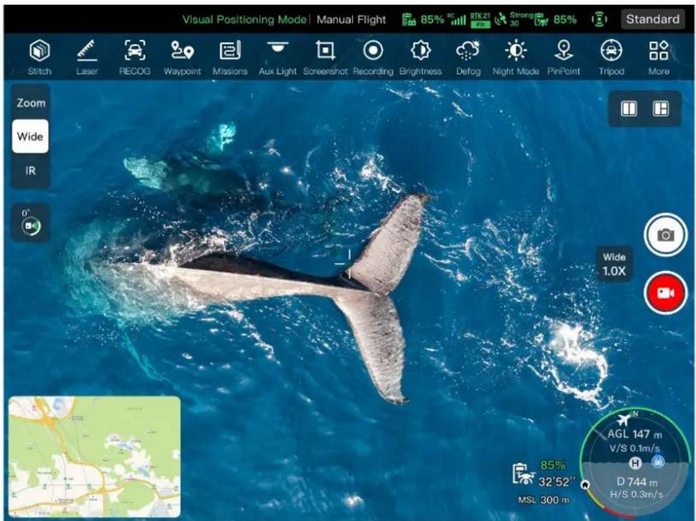This screenshot has width=696, height=521.
Task: Select the Wide camera
Action: click(30, 136)
